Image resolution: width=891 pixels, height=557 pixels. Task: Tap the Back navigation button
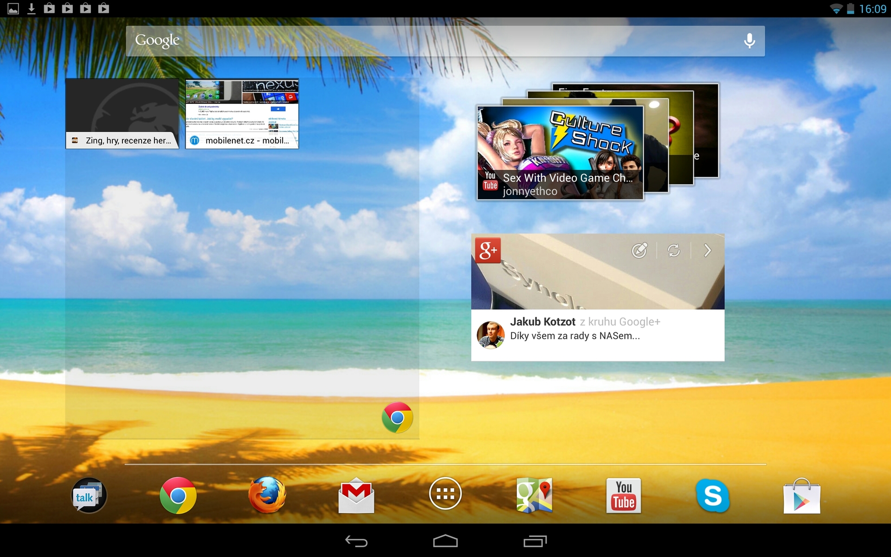(356, 541)
